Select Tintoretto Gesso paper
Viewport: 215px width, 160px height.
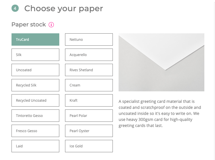click(35, 116)
